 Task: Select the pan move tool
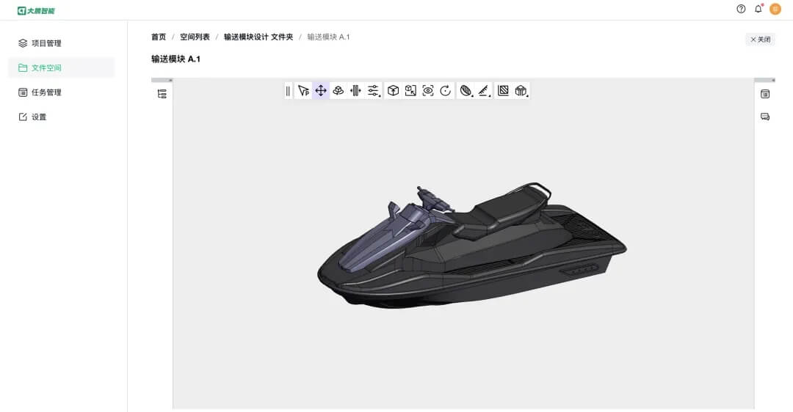pos(321,91)
